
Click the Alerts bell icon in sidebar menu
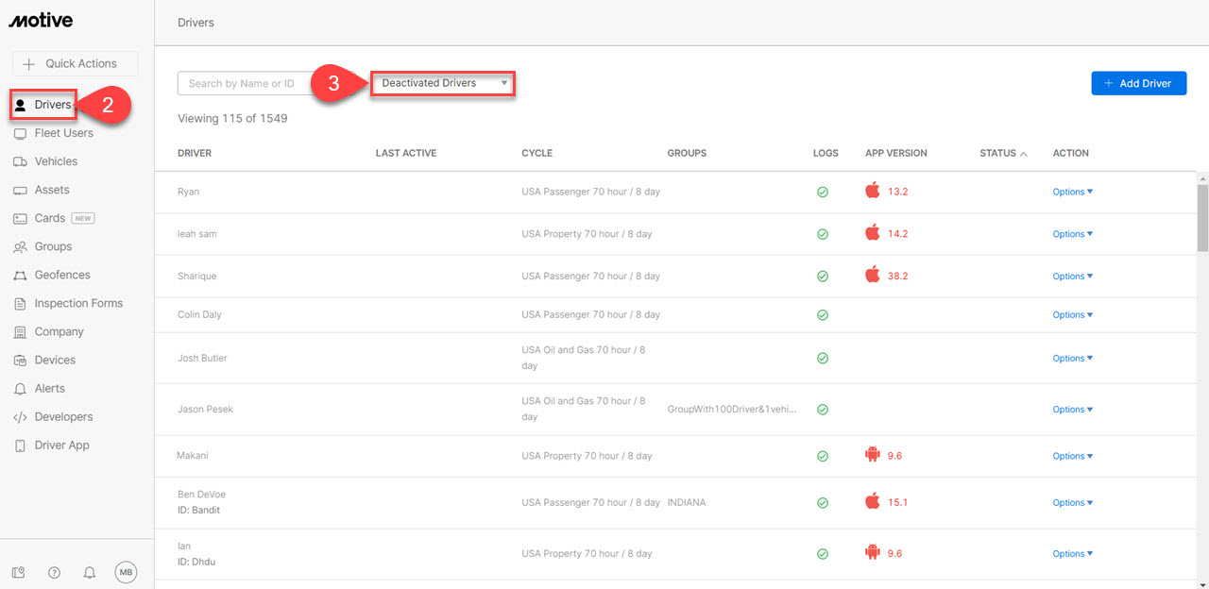pyautogui.click(x=20, y=388)
